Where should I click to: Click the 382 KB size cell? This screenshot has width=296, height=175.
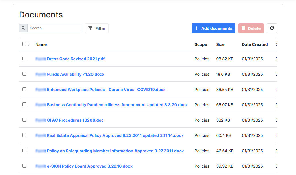tap(223, 120)
